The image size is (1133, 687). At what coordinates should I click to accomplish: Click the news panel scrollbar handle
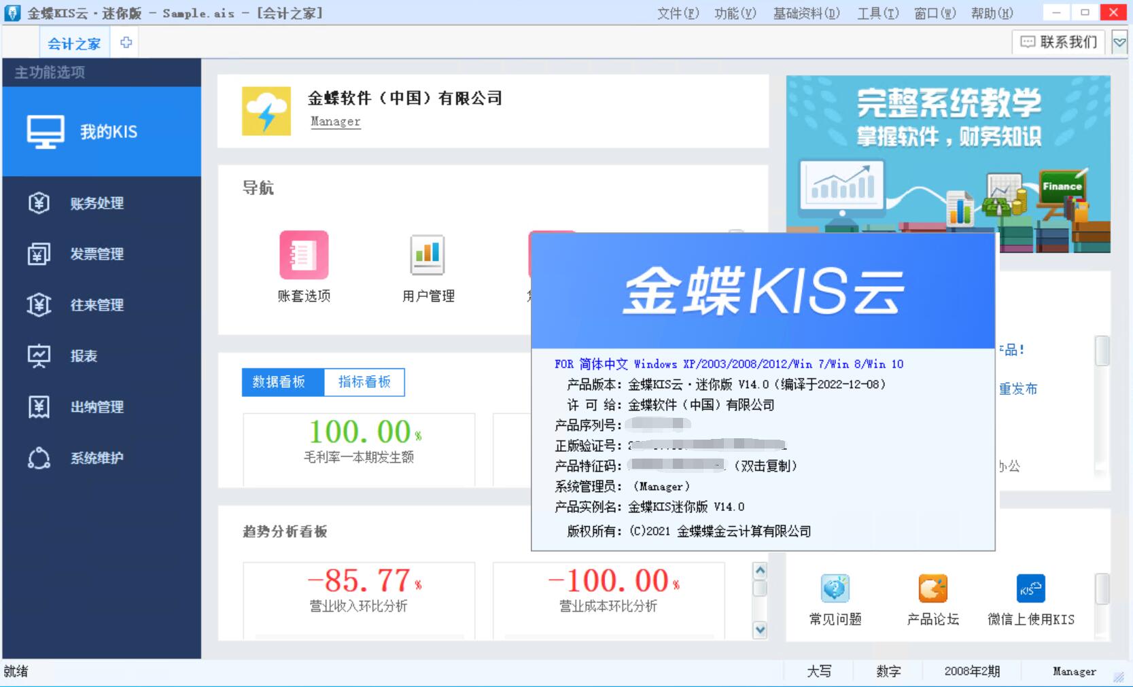1102,351
